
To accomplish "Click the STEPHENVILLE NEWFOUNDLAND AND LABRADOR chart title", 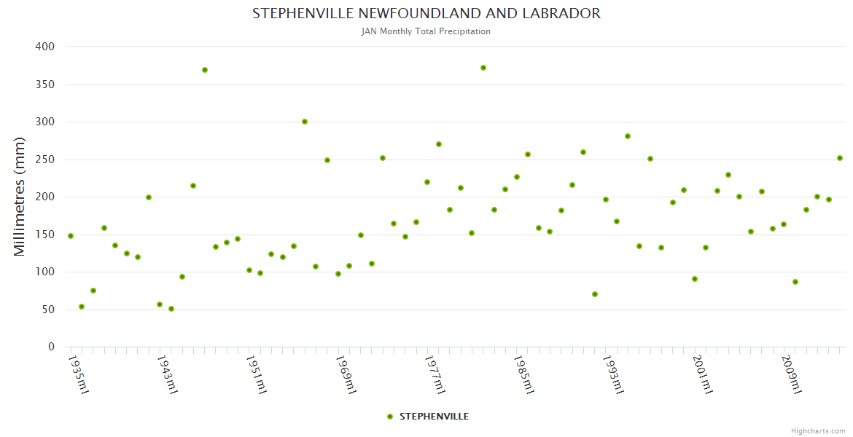I will [x=426, y=13].
